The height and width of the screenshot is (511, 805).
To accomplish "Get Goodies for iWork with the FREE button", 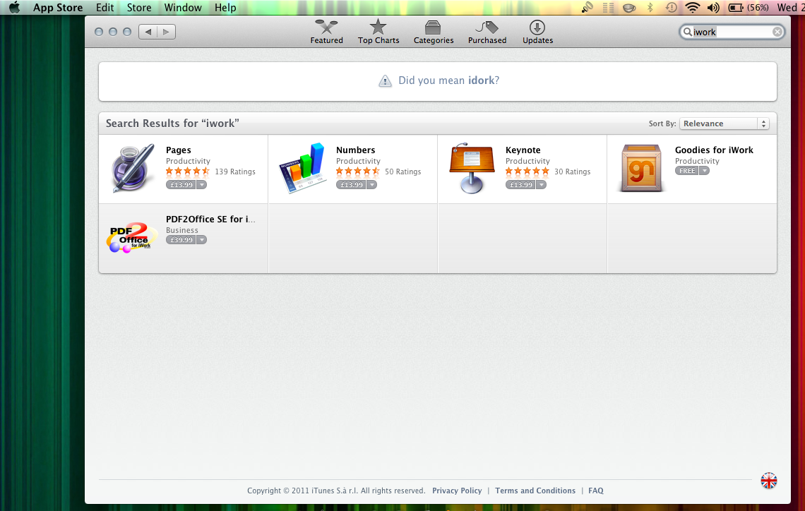I will click(x=687, y=171).
